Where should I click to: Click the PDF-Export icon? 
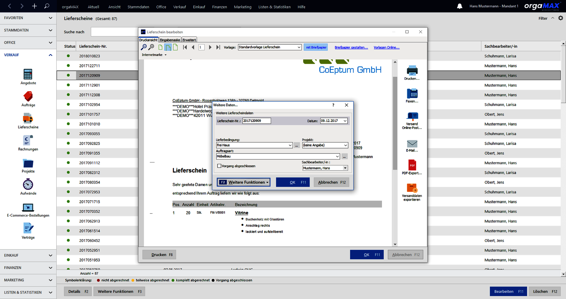(412, 165)
